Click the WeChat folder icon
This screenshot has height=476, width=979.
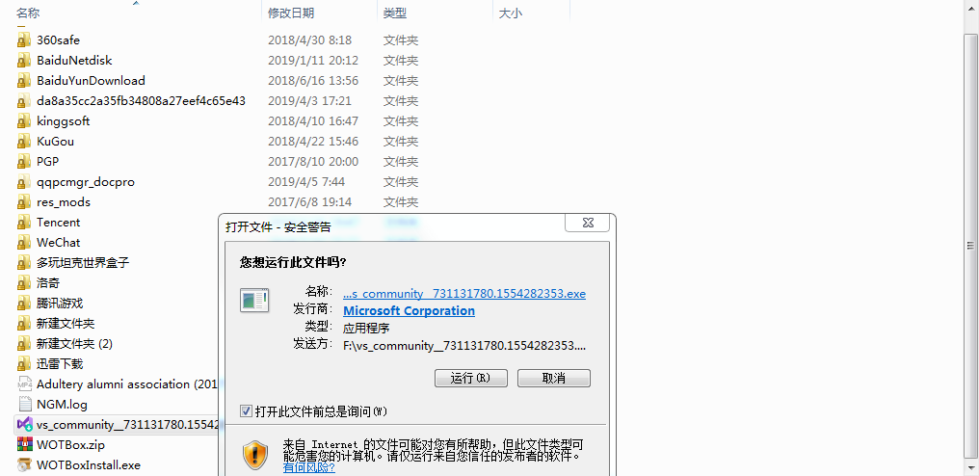click(x=24, y=243)
